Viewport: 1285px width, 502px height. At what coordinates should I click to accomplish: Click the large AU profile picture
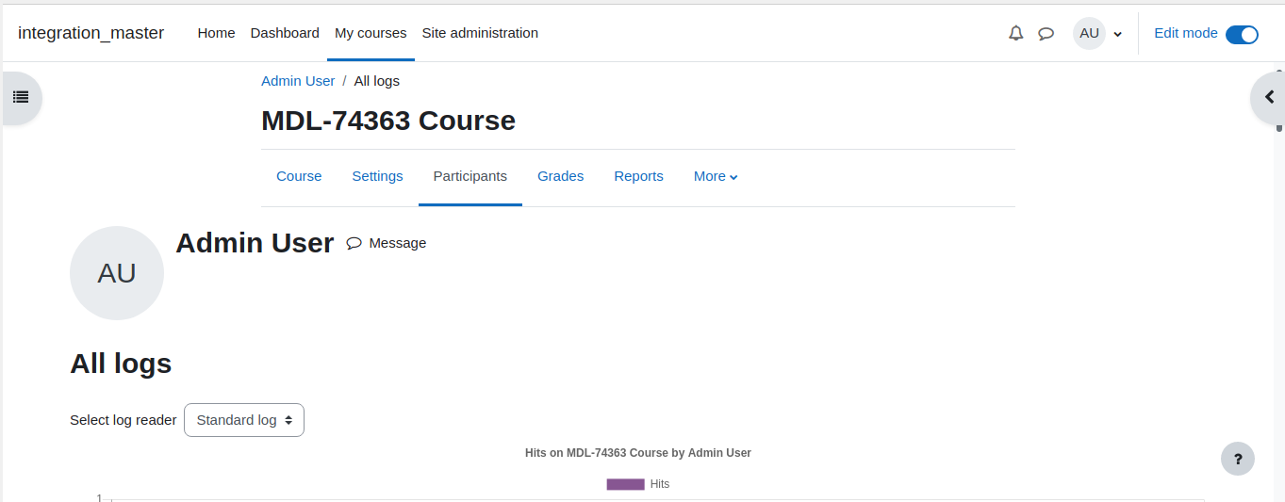[117, 273]
